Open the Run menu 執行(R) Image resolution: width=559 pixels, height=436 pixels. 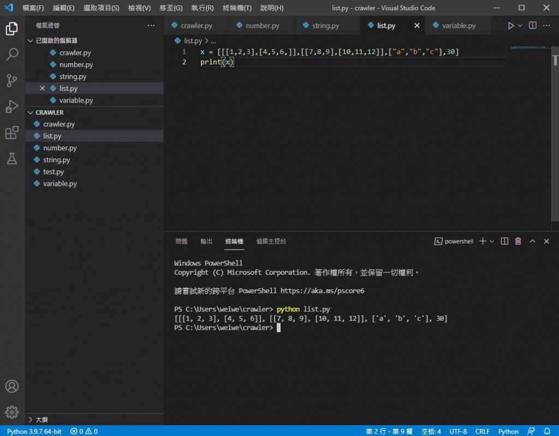(x=203, y=8)
